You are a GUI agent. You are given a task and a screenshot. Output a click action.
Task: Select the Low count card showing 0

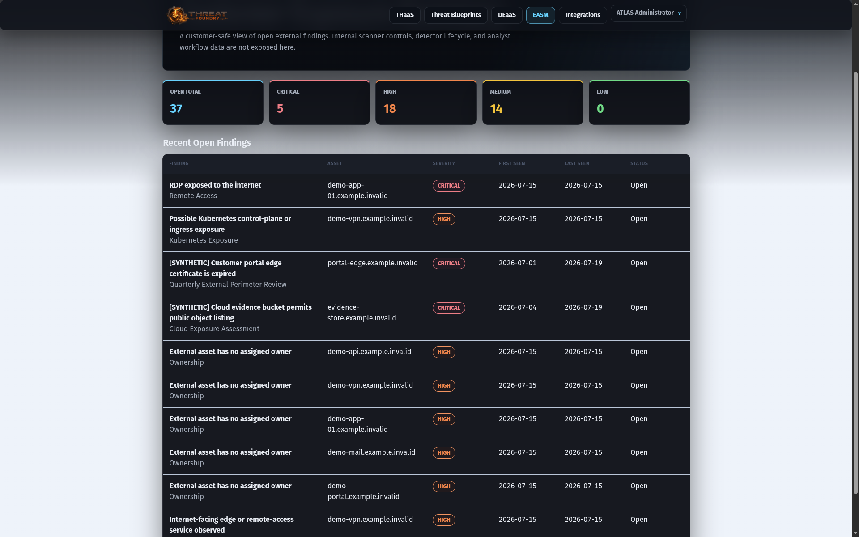(x=639, y=102)
